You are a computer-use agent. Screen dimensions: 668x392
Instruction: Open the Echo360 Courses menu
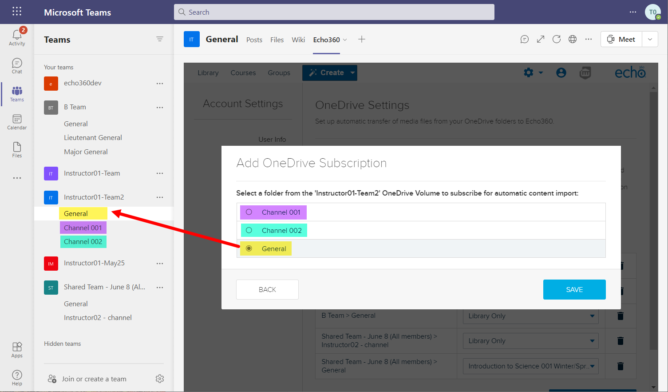click(x=243, y=73)
